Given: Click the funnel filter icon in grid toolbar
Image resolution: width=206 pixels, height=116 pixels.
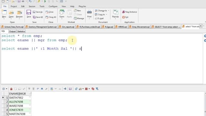Looking at the screenshot, I should click(97, 89).
